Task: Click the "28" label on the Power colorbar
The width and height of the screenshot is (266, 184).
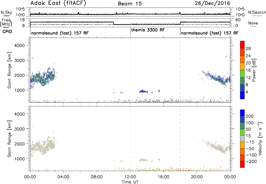Action: 248,48
